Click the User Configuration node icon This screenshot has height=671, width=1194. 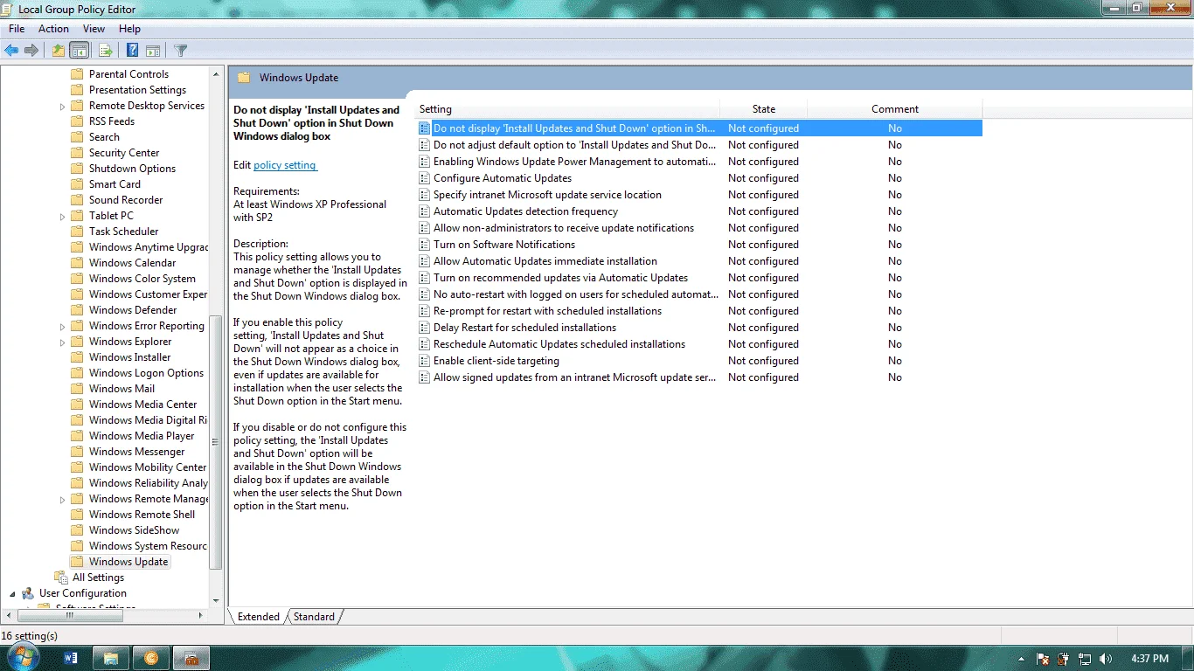pyautogui.click(x=28, y=593)
